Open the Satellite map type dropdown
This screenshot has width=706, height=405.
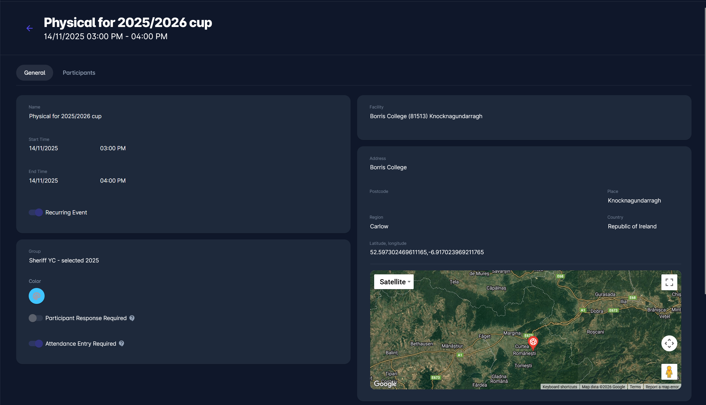[394, 282]
